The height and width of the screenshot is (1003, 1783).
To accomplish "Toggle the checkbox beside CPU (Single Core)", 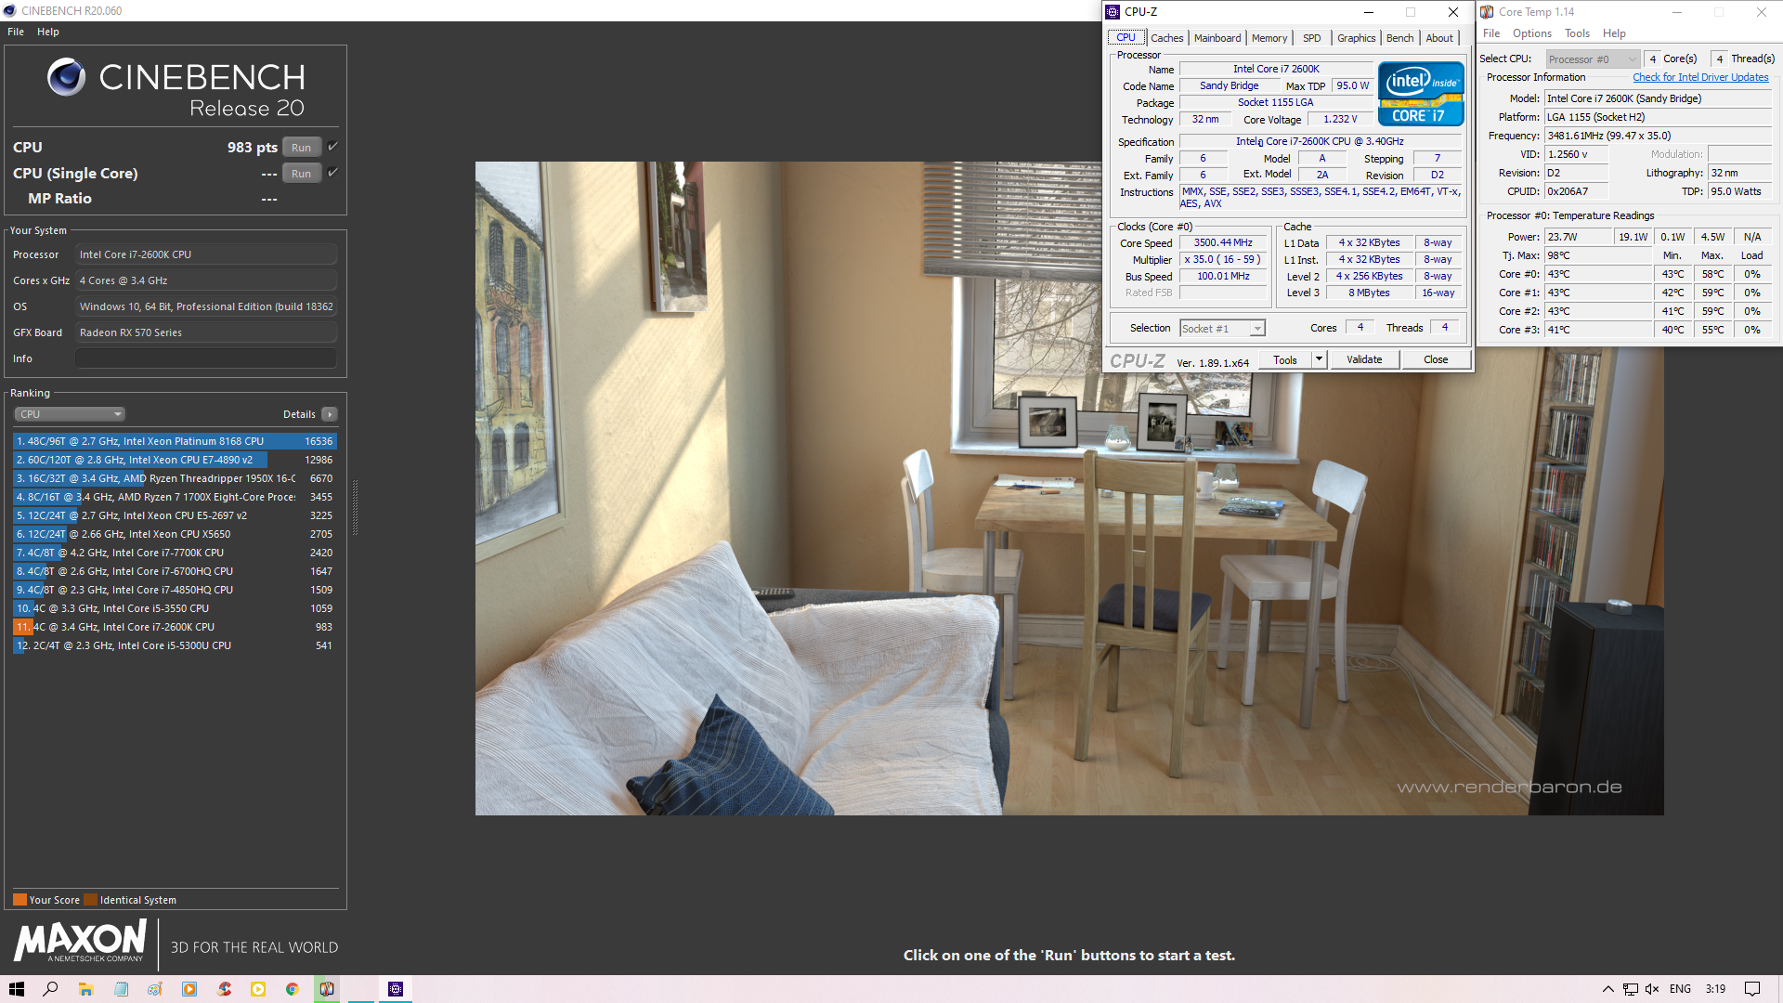I will (x=333, y=173).
